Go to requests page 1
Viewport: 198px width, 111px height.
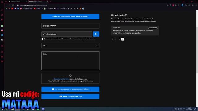click(116, 39)
